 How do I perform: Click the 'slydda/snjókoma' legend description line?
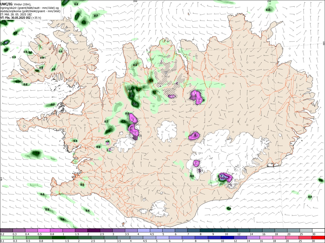pyautogui.click(x=30, y=11)
